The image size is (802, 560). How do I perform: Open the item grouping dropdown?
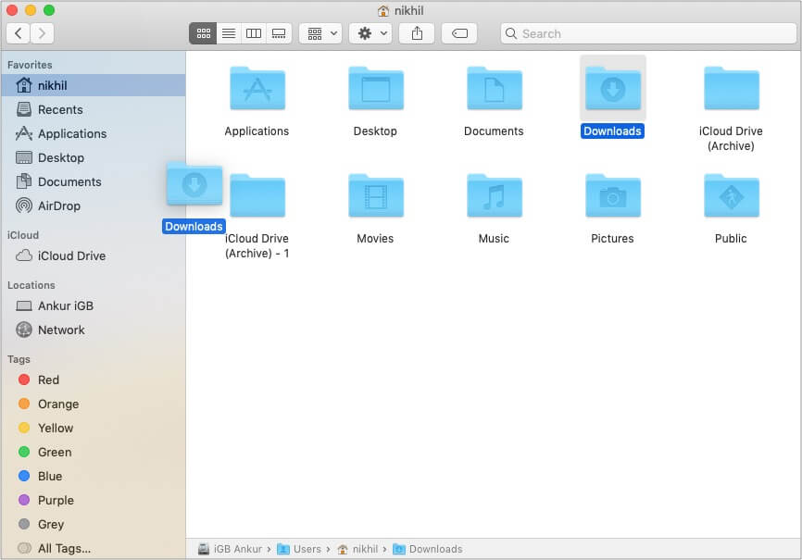point(320,33)
